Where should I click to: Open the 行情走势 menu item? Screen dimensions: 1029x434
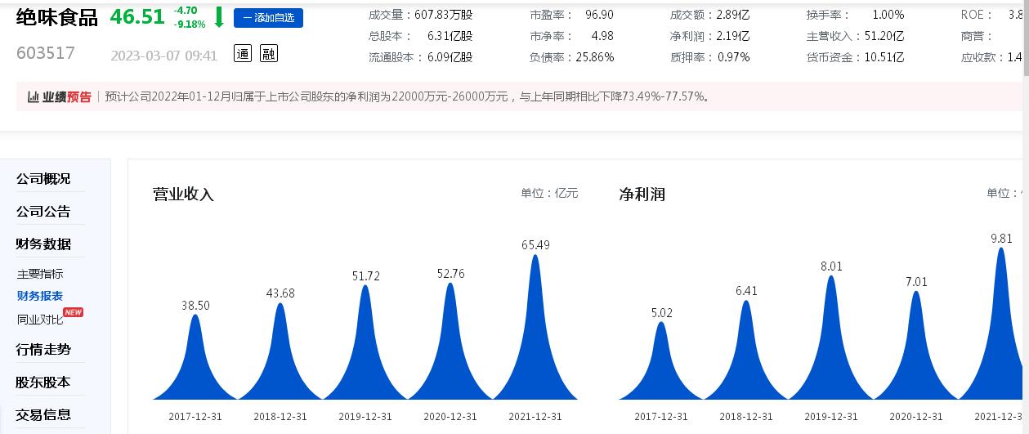pos(43,349)
